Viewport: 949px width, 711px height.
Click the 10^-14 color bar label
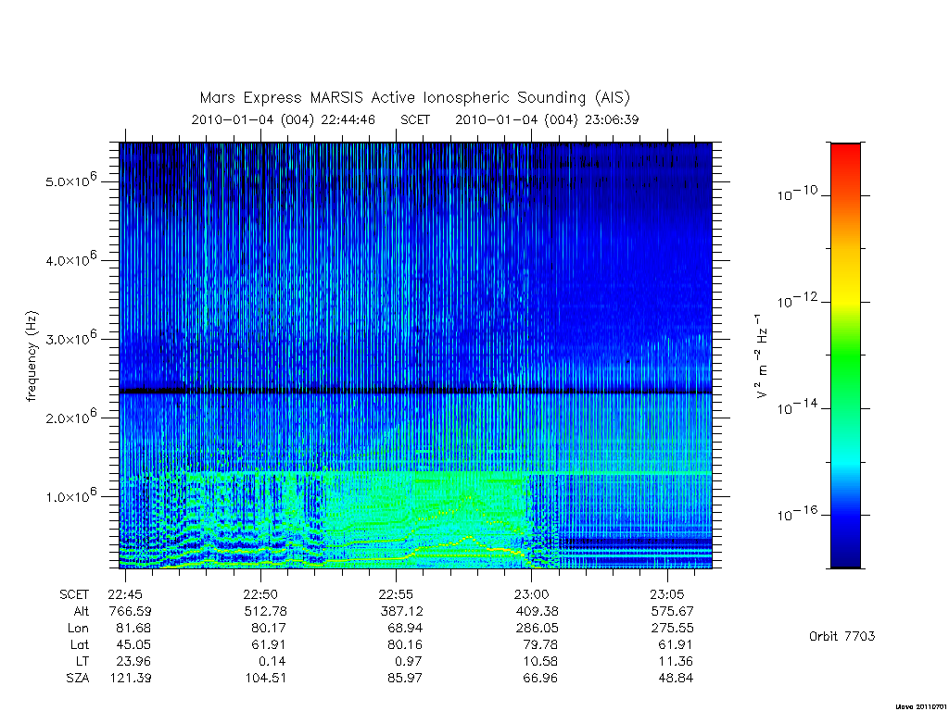(797, 407)
